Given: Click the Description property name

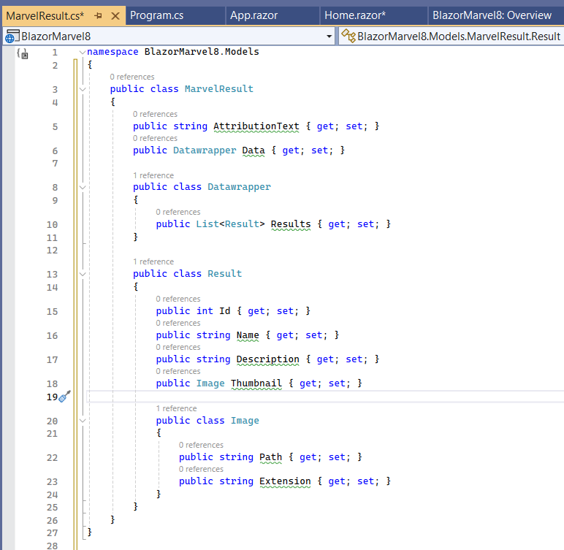Looking at the screenshot, I should click(267, 359).
